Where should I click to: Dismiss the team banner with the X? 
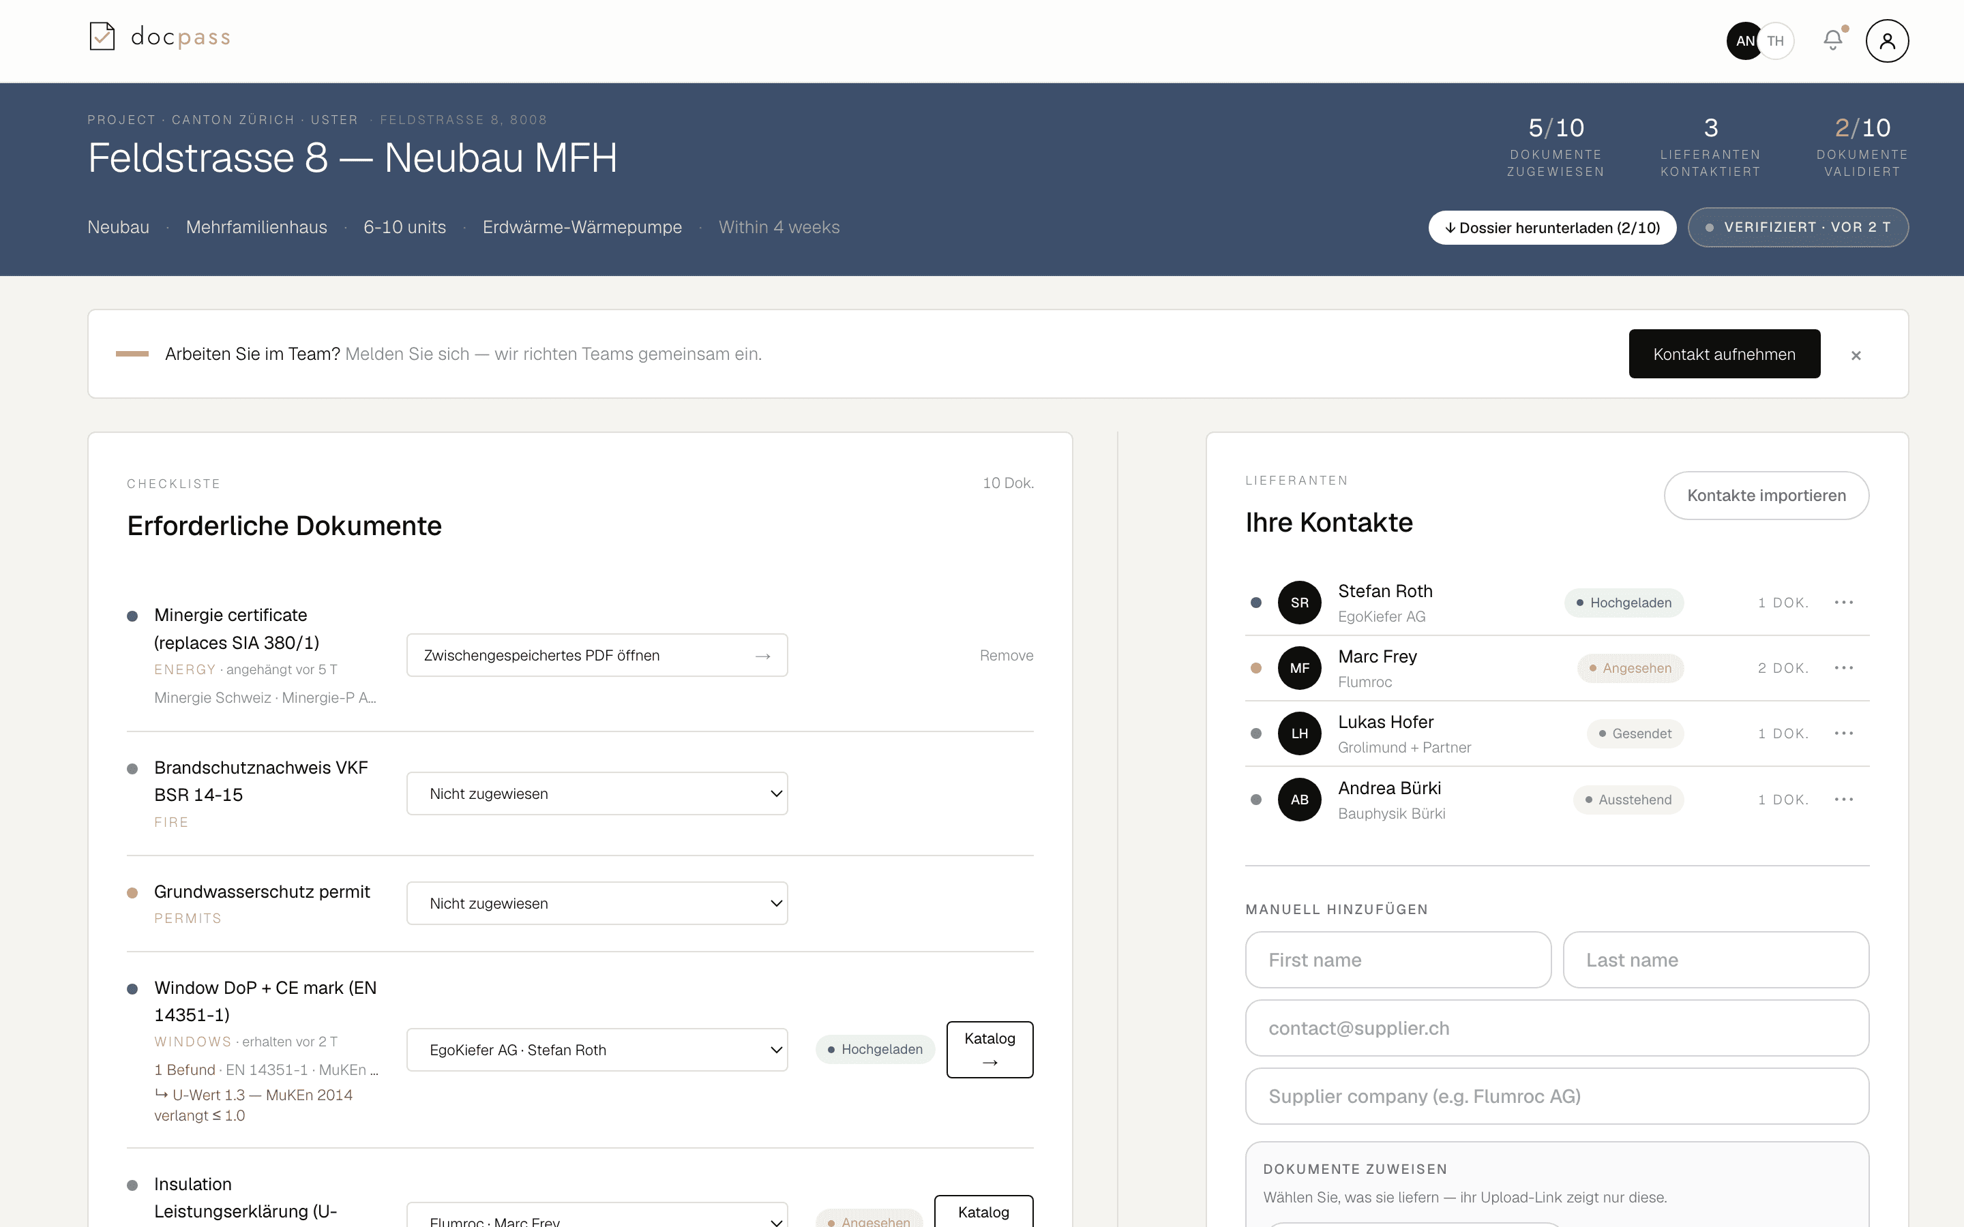coord(1856,355)
